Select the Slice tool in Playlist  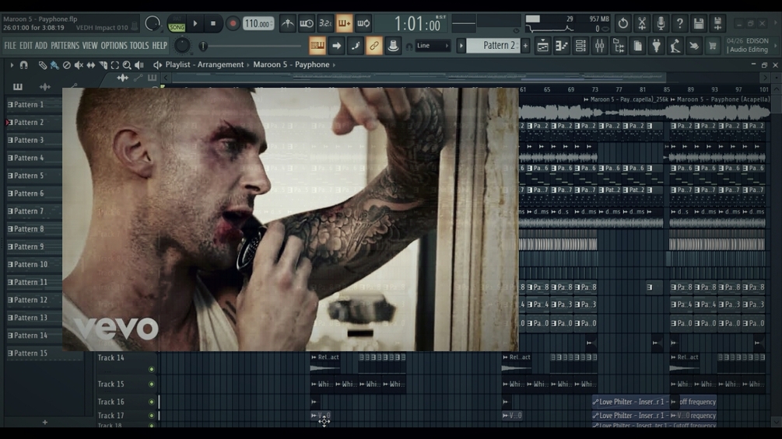[103, 64]
